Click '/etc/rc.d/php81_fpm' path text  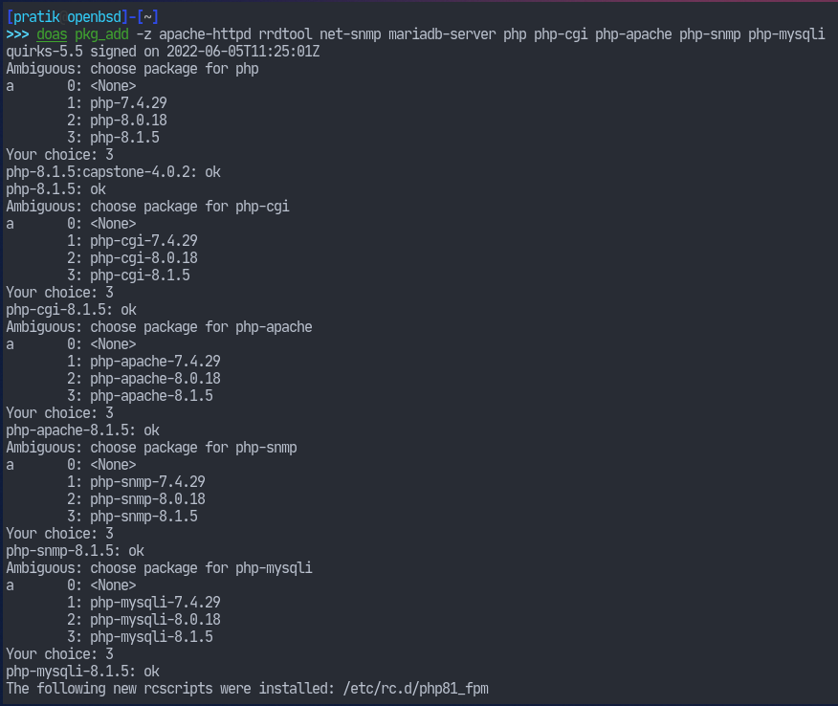(416, 689)
